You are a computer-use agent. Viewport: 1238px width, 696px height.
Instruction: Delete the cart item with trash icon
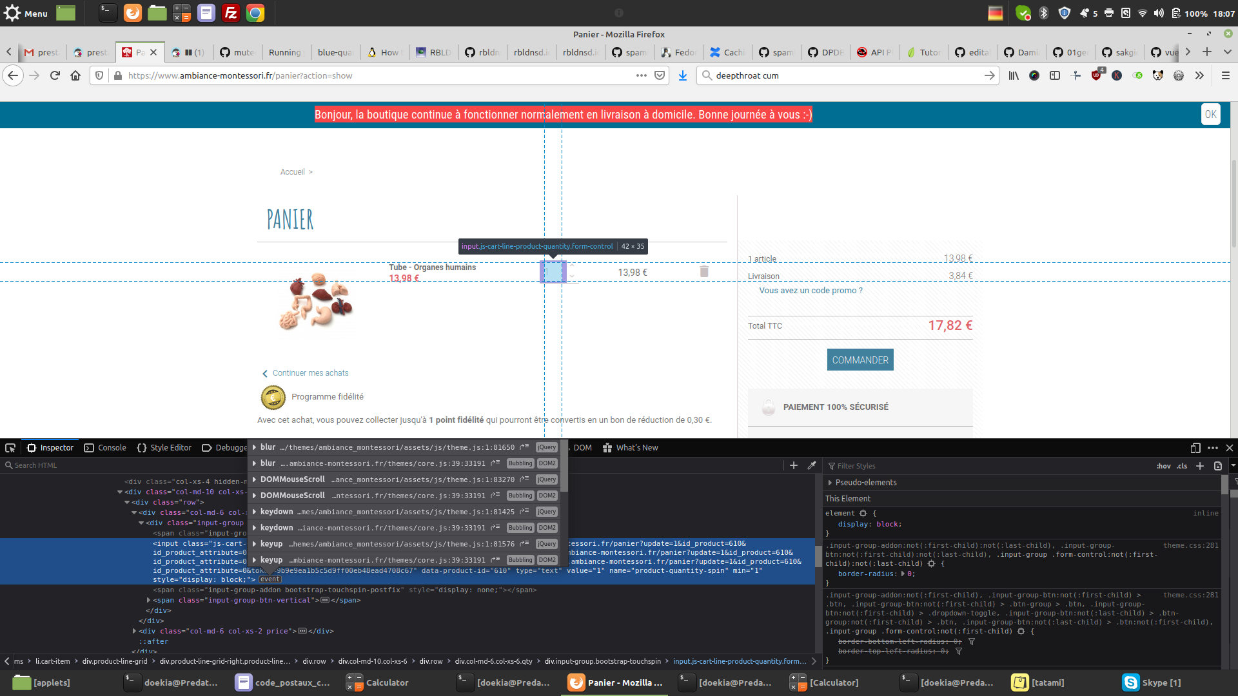[x=704, y=272]
